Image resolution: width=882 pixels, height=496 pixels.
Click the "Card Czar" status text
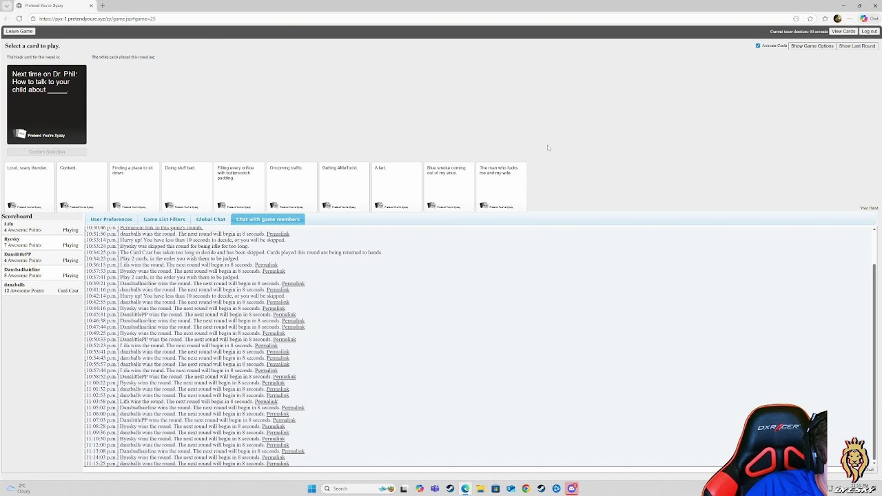coord(68,291)
